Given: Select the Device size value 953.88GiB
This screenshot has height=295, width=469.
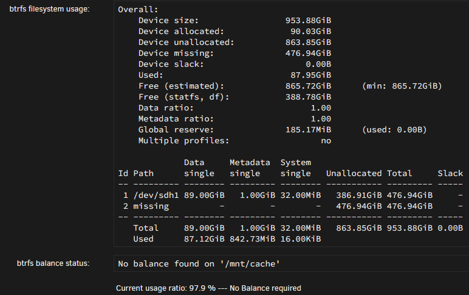Looking at the screenshot, I should [308, 20].
